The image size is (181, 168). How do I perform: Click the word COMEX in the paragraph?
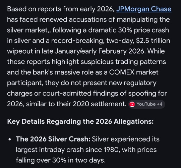[122, 72]
